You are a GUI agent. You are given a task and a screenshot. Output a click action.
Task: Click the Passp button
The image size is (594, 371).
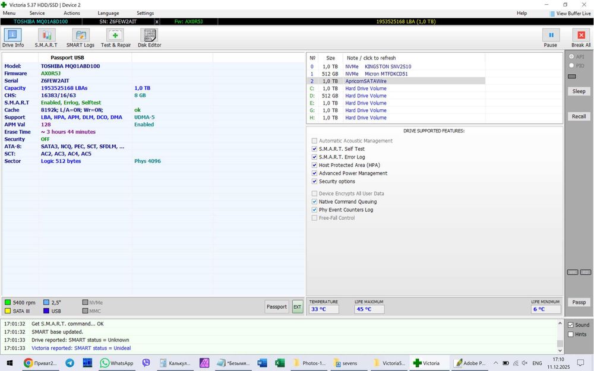click(579, 302)
